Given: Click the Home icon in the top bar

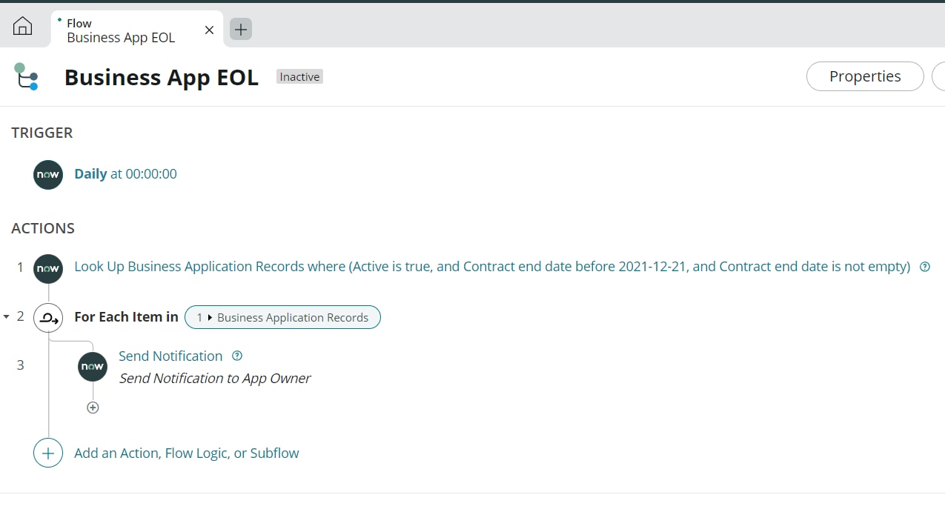Looking at the screenshot, I should pyautogui.click(x=23, y=26).
